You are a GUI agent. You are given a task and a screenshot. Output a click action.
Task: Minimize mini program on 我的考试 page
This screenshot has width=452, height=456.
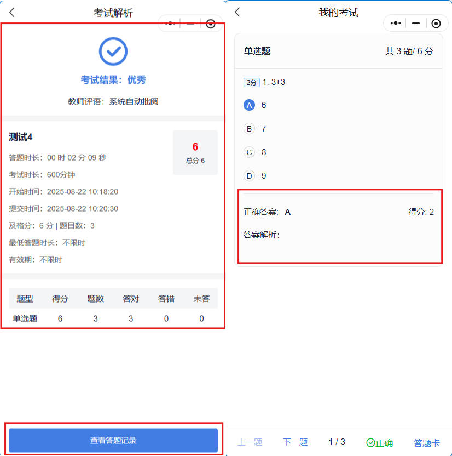(x=416, y=23)
